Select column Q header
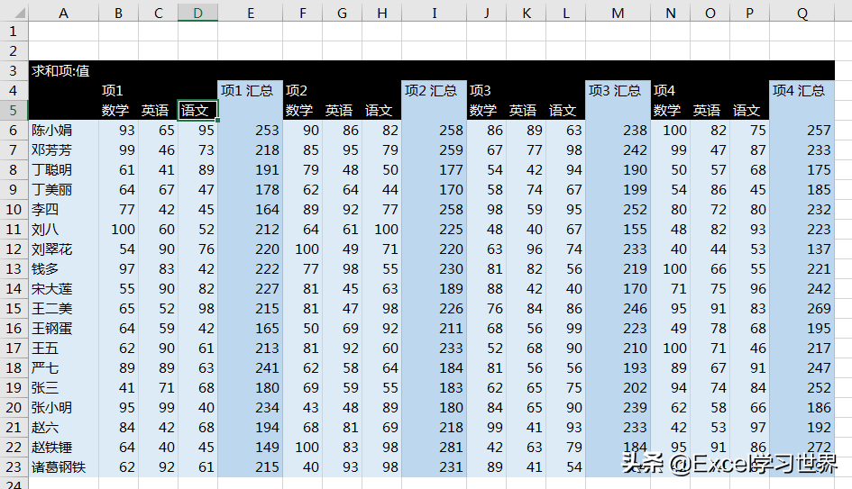The image size is (852, 489). coord(802,13)
